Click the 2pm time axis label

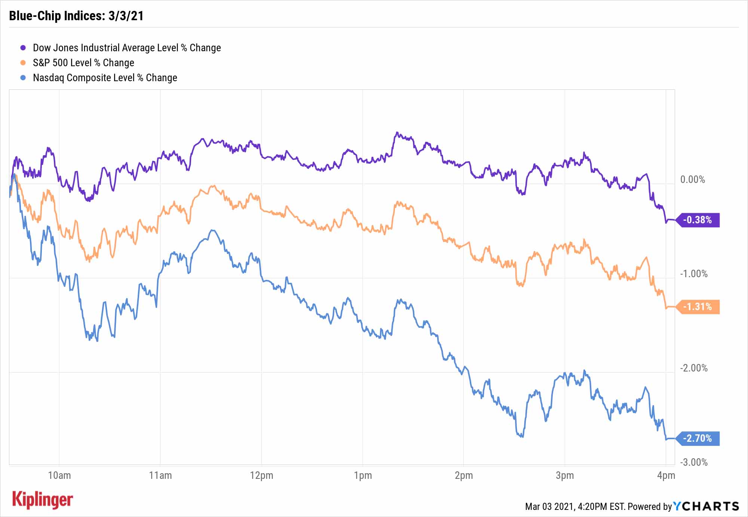pyautogui.click(x=464, y=475)
